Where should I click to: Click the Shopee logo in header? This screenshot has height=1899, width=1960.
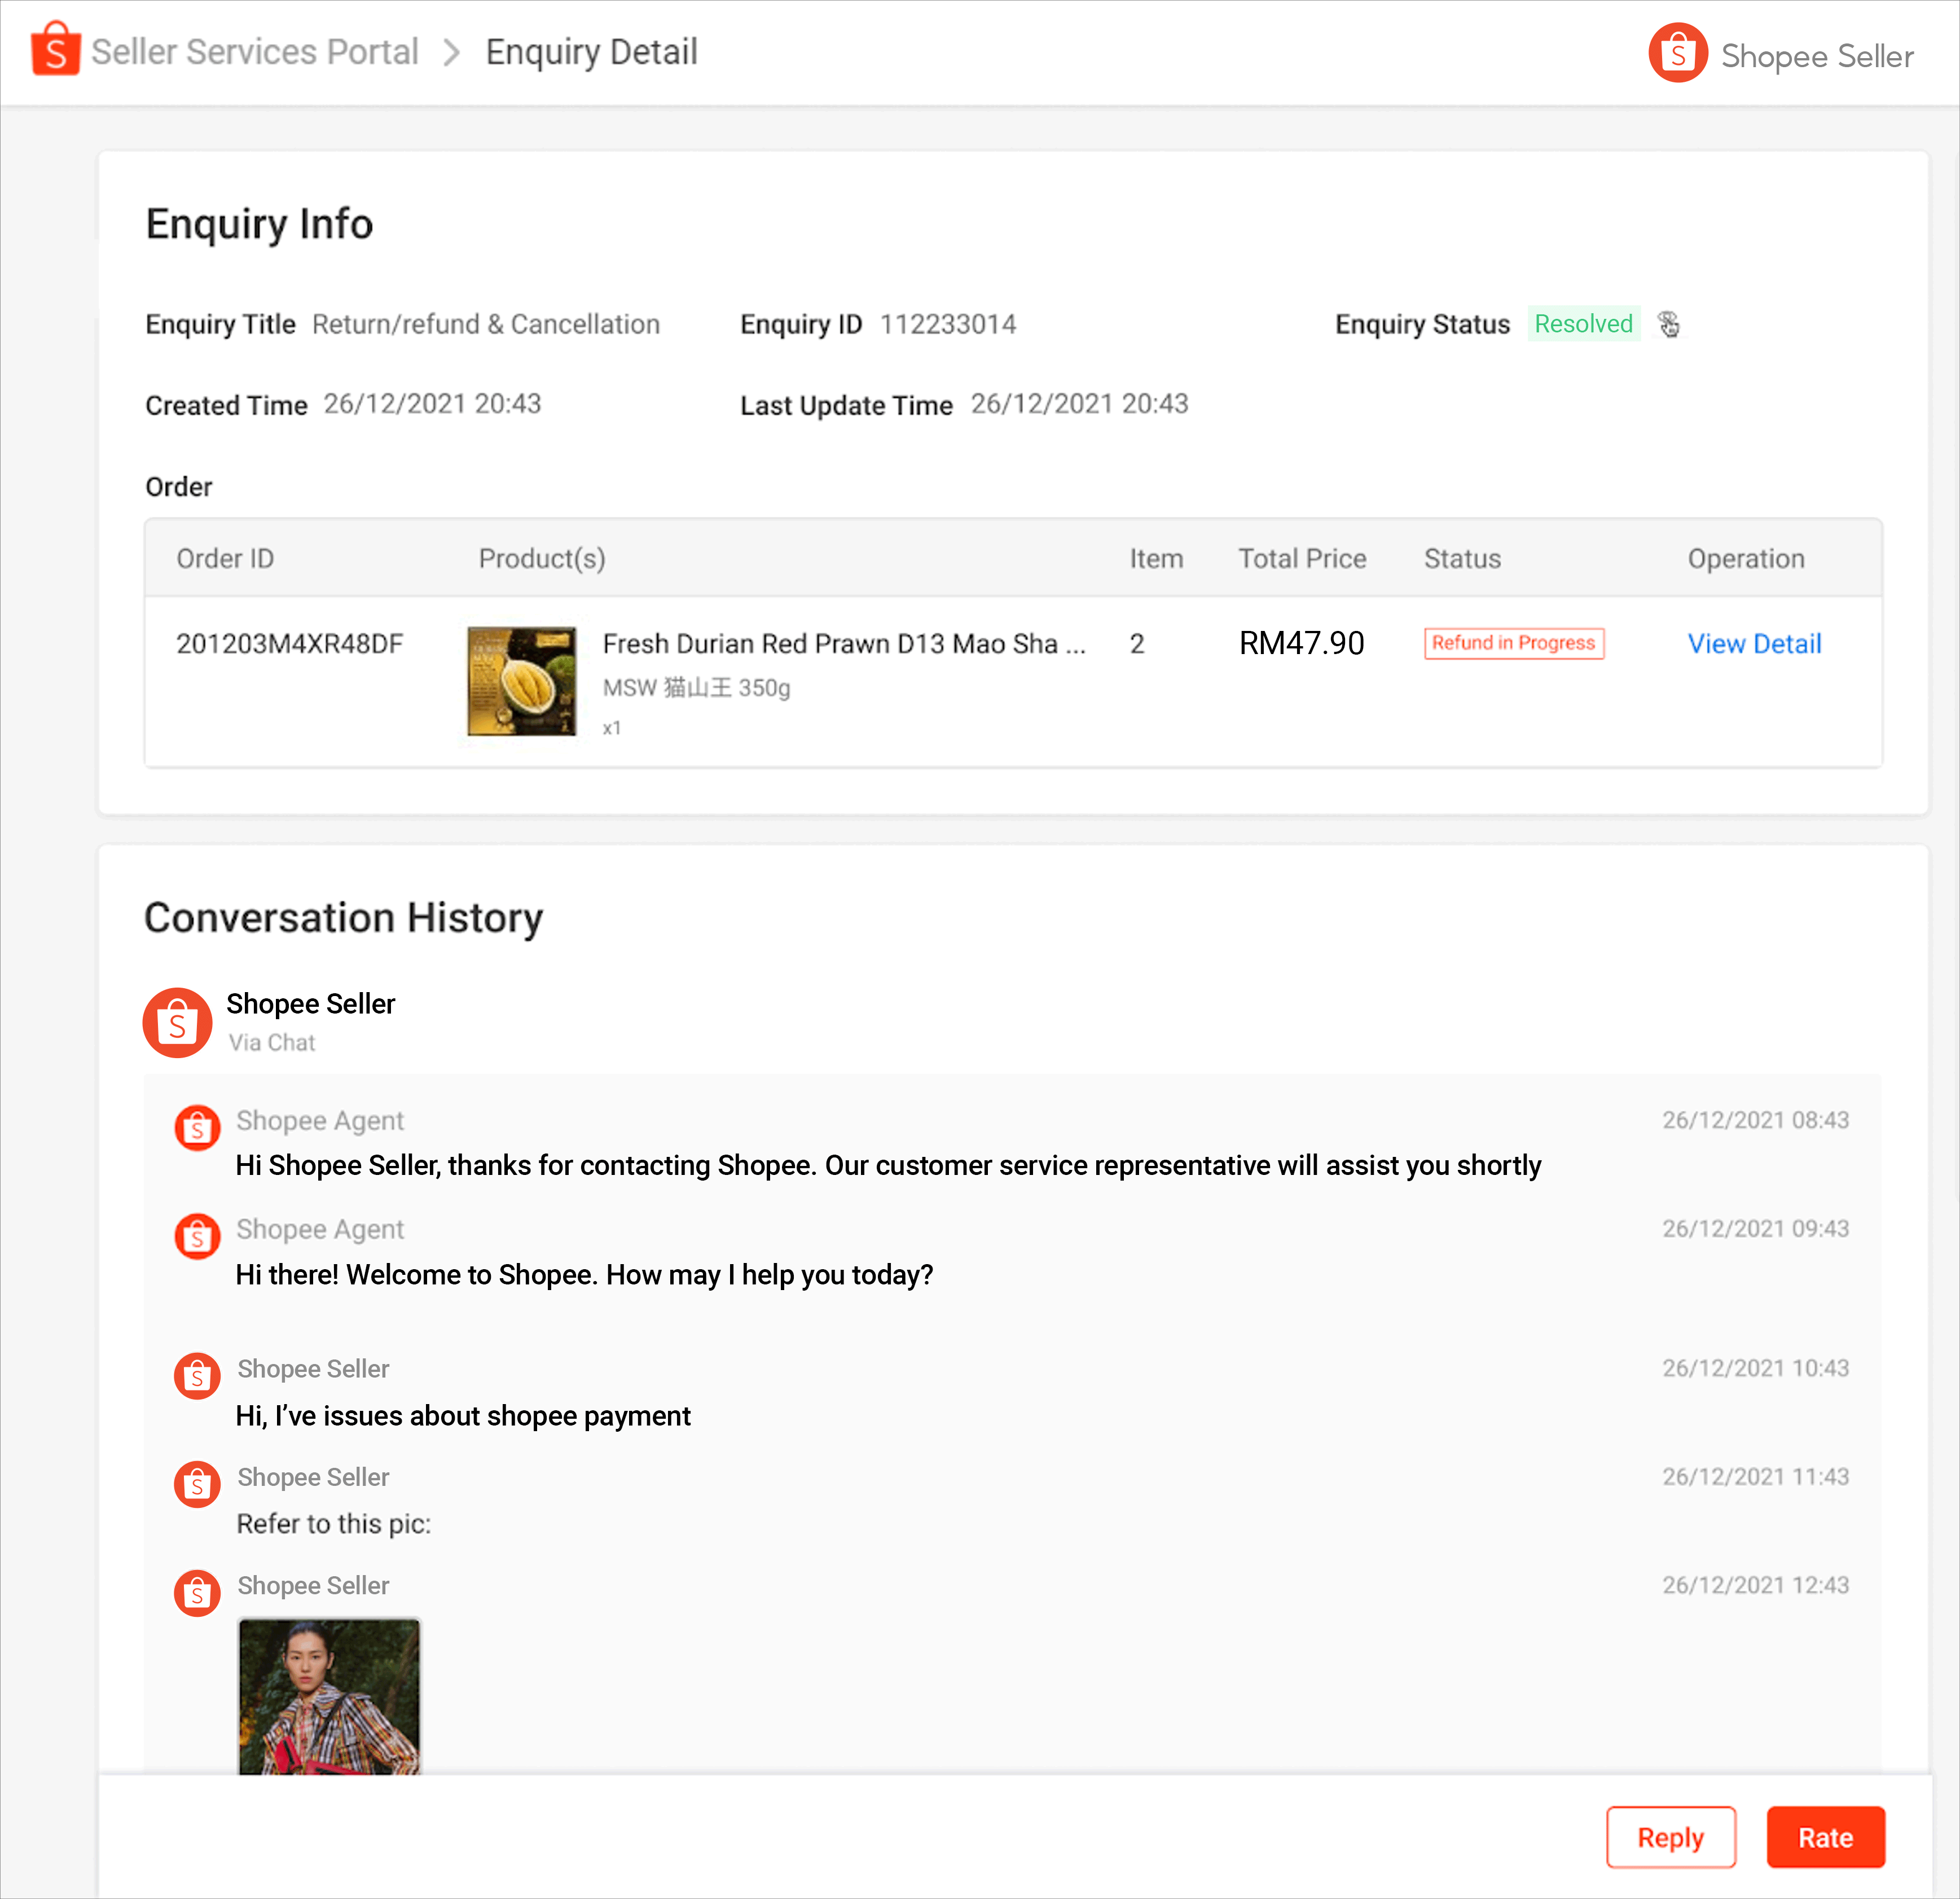(x=55, y=49)
